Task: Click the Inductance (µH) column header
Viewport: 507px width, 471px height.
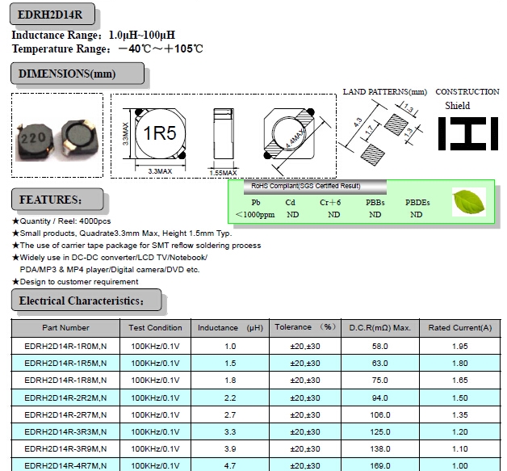Action: click(230, 328)
